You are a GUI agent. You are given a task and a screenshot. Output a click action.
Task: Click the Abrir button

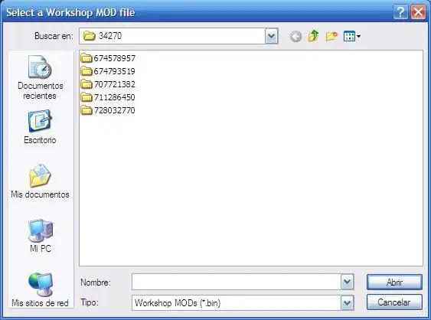click(394, 282)
